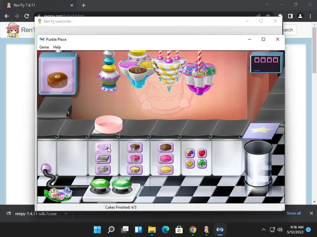Go back in the browser

(x=7, y=16)
